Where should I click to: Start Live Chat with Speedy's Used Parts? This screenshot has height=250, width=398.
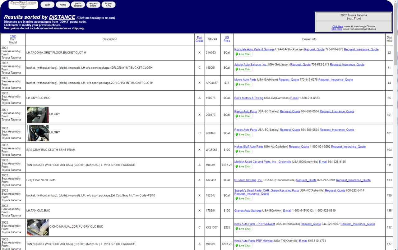tap(243, 199)
